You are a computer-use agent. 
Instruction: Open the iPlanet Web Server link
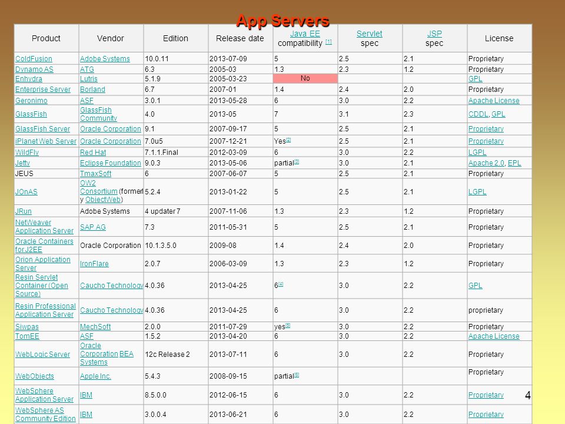46,141
